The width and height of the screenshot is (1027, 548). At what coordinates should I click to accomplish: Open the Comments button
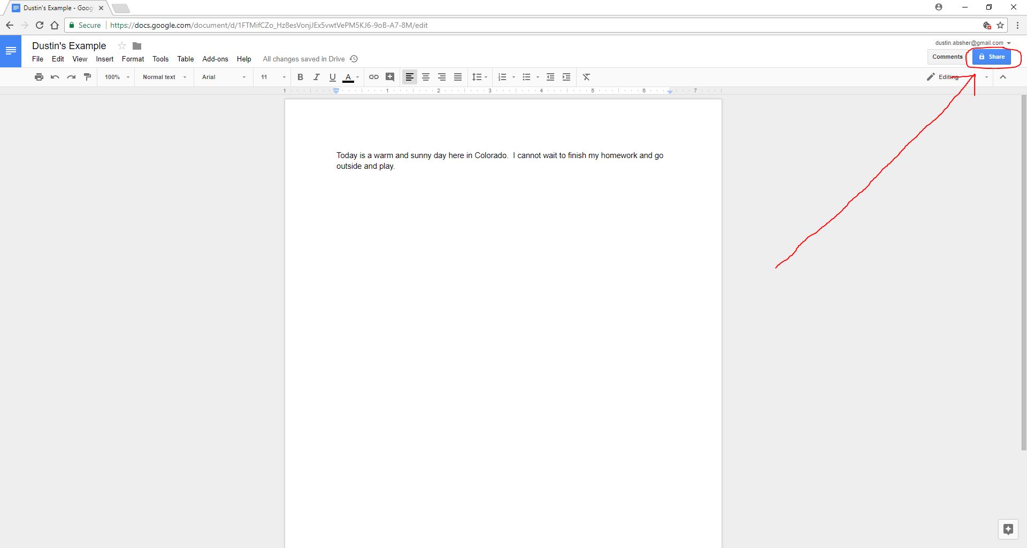pyautogui.click(x=947, y=57)
